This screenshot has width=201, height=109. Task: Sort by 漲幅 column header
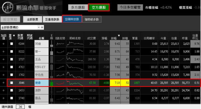click(104, 38)
